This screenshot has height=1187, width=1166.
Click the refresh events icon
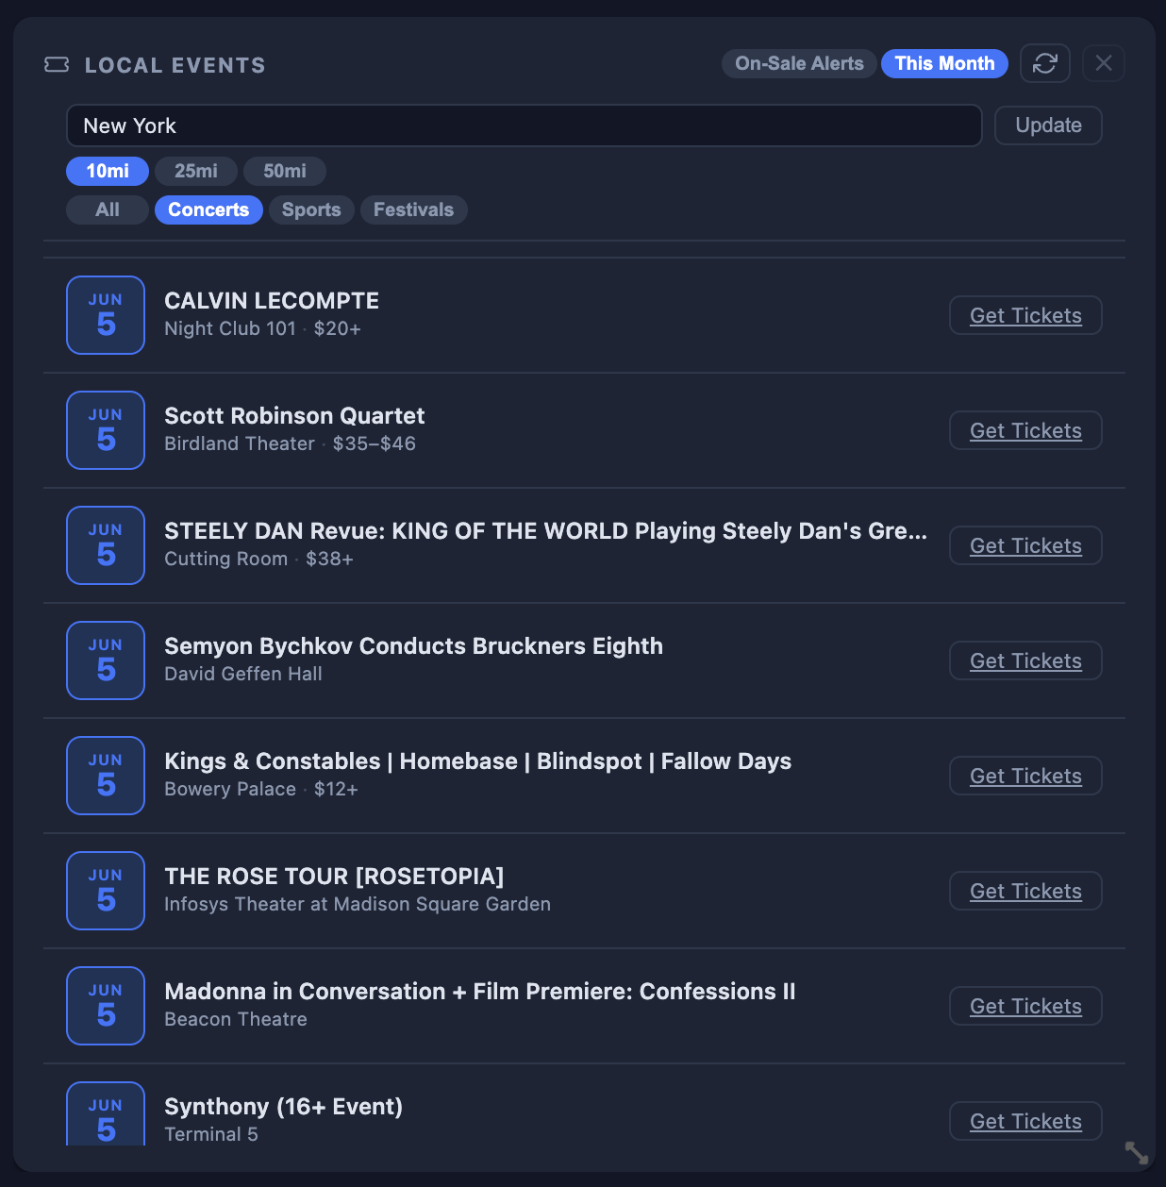(x=1044, y=63)
